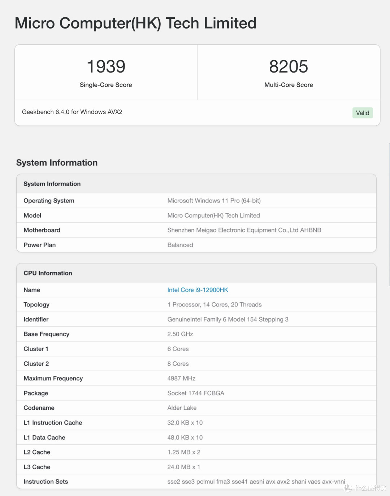Click the page scrollbar on the right edge
Screen dimensions: 390x496
pyautogui.click(x=389, y=215)
